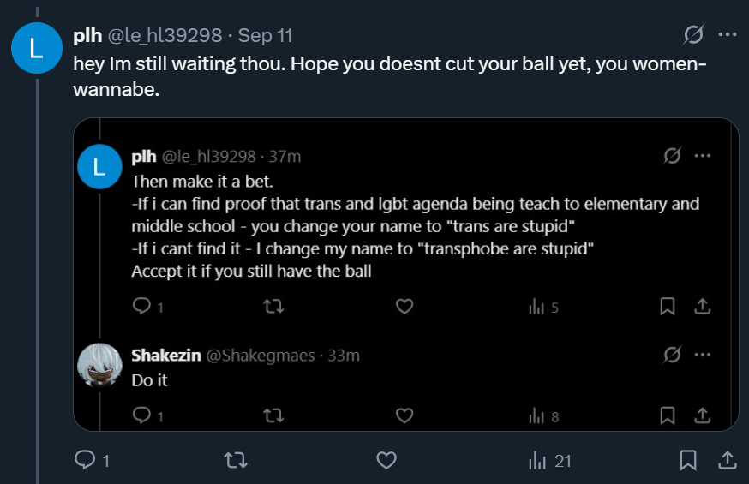Reply to the main plh post
This screenshot has height=484, width=749.
pyautogui.click(x=86, y=461)
